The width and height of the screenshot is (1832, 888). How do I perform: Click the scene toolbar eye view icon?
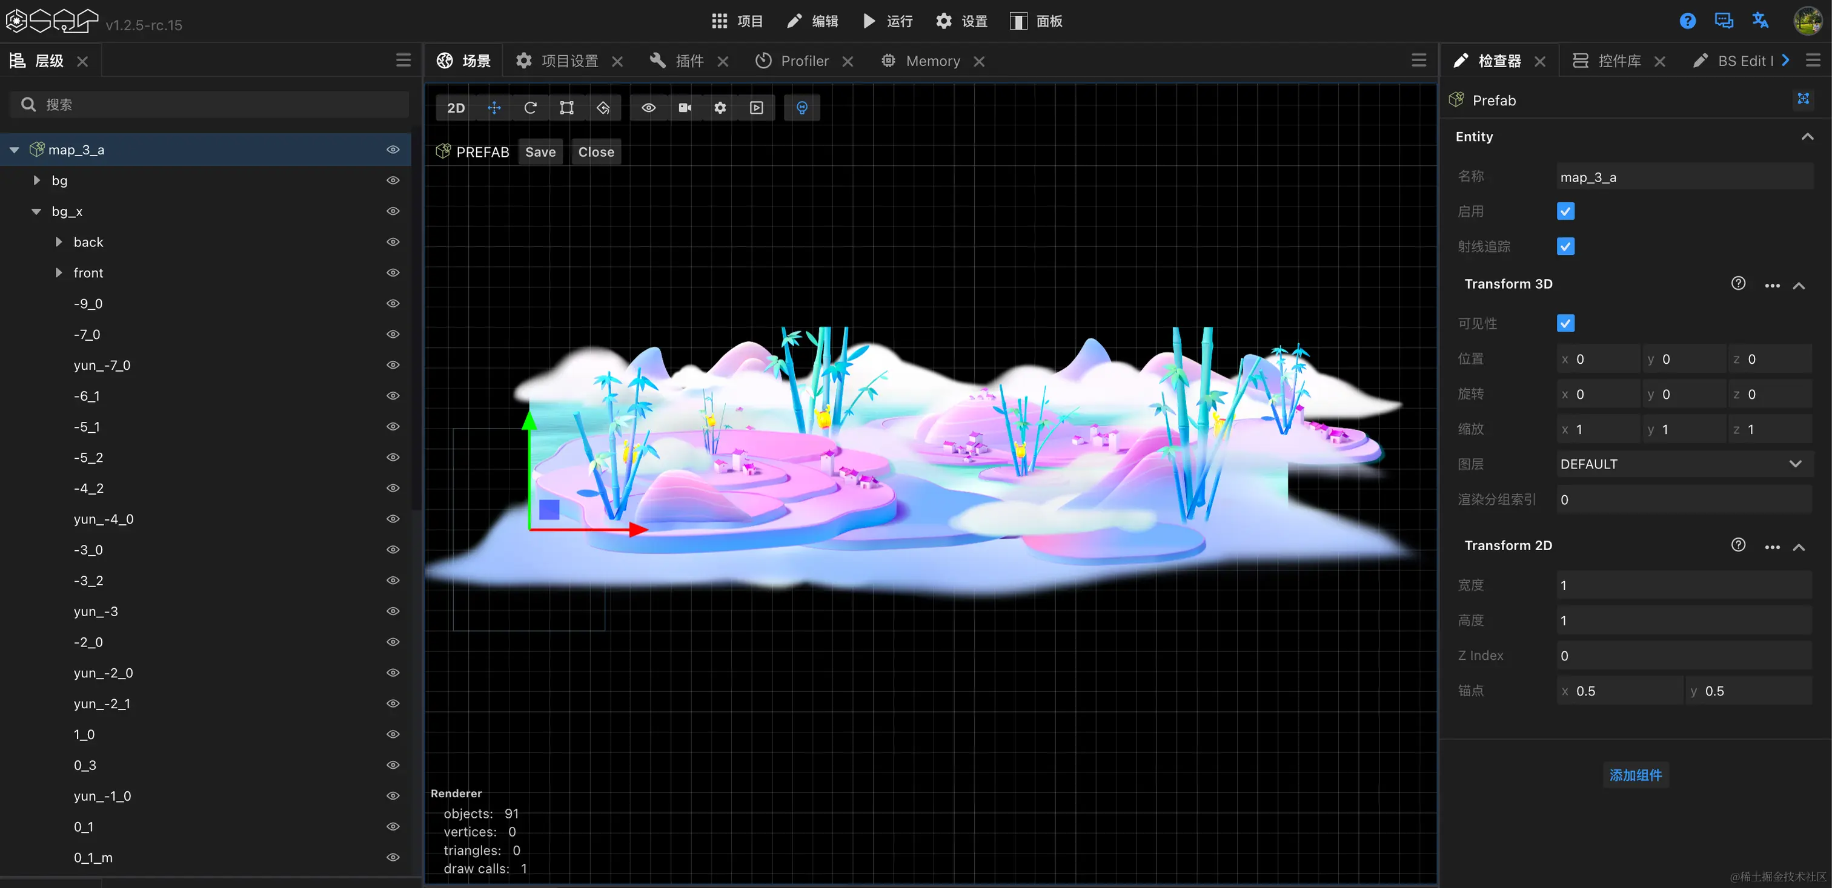click(x=649, y=108)
